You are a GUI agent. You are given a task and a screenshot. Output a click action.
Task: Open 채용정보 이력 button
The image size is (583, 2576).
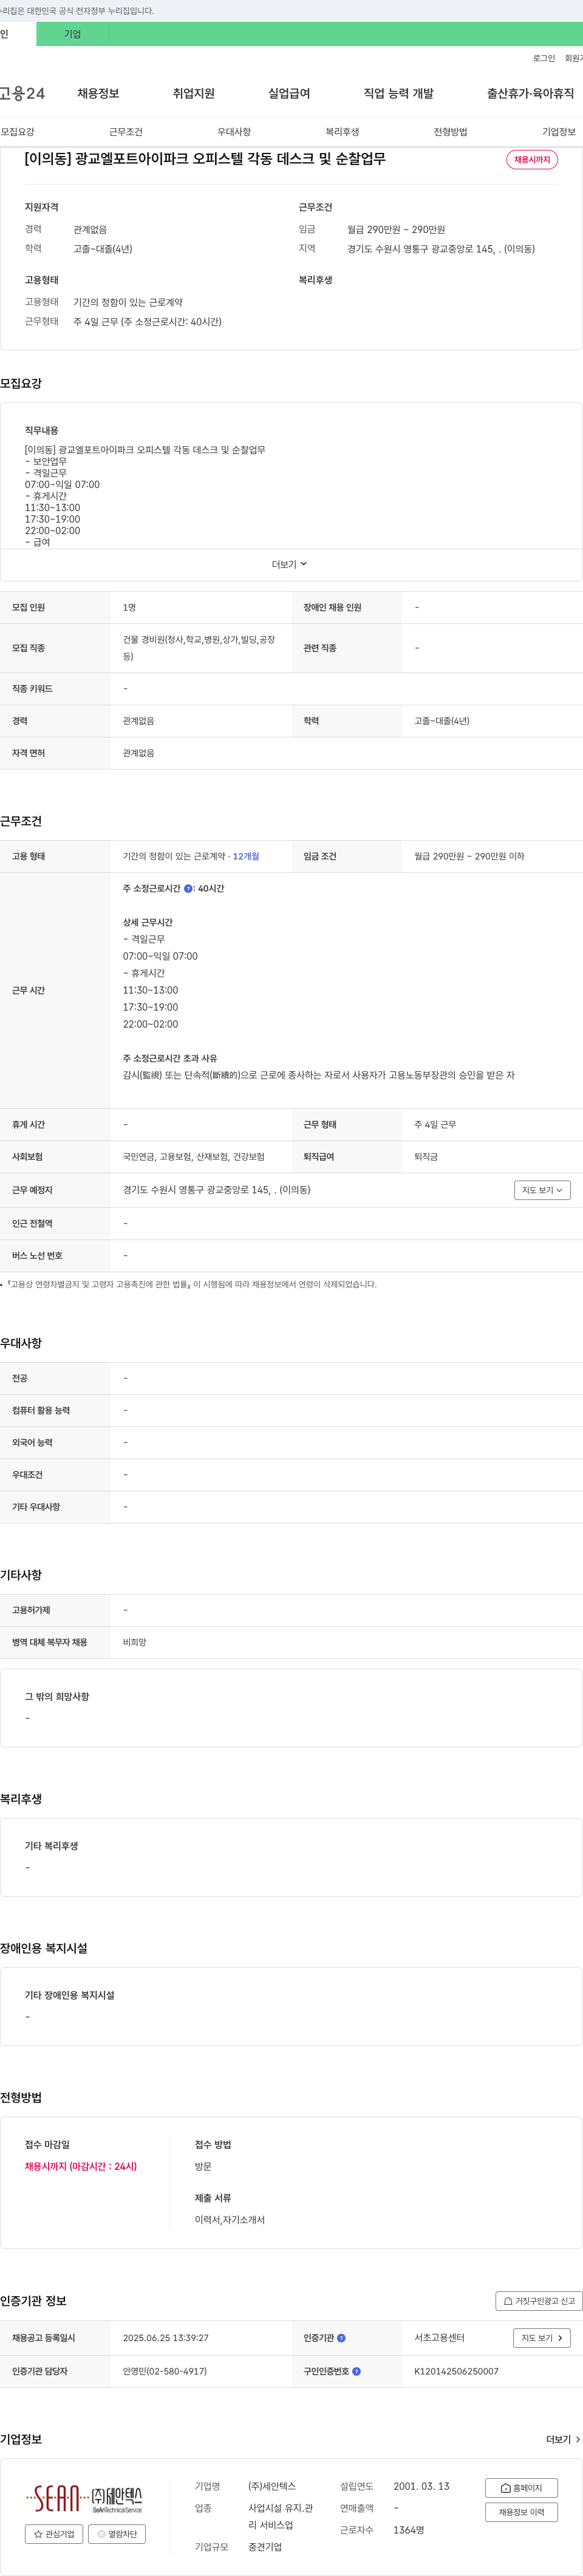(521, 2512)
